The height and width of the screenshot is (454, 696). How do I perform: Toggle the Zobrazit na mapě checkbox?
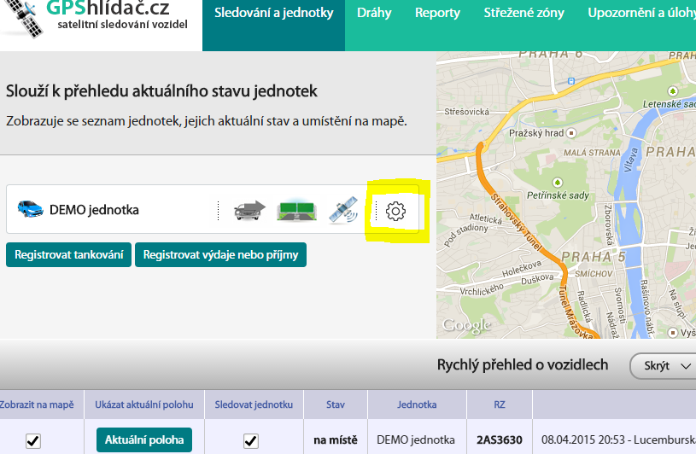tap(33, 440)
